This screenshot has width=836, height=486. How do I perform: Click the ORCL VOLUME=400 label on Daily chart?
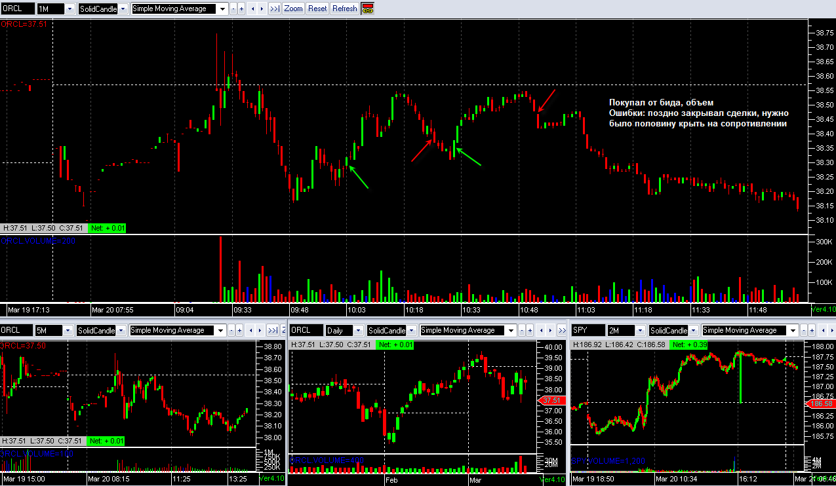[x=327, y=460]
